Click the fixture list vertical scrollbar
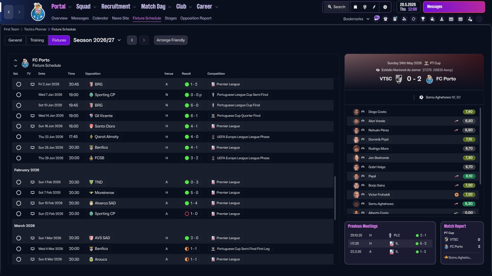The image size is (492, 276). (x=335, y=197)
